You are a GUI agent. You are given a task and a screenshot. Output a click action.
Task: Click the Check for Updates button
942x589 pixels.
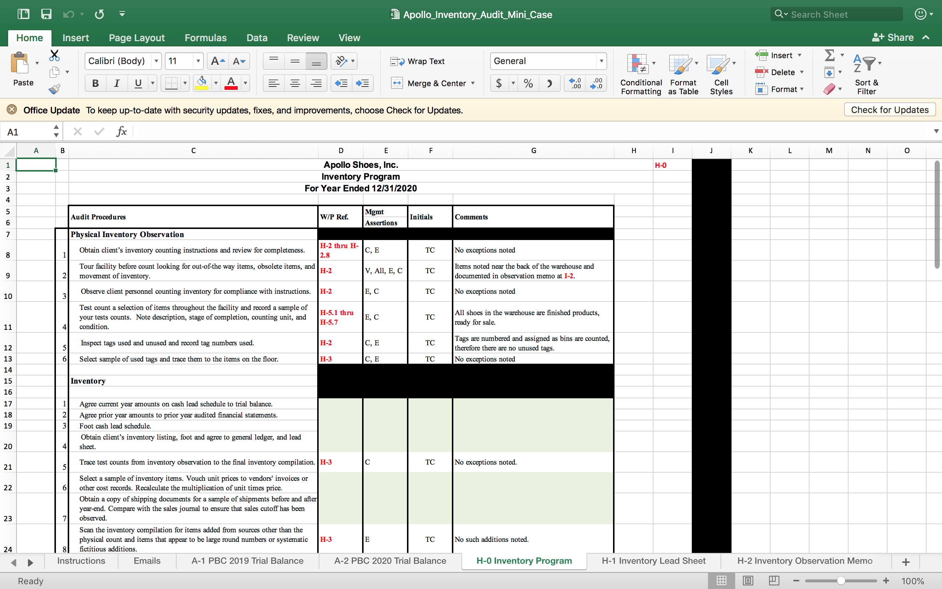[889, 110]
